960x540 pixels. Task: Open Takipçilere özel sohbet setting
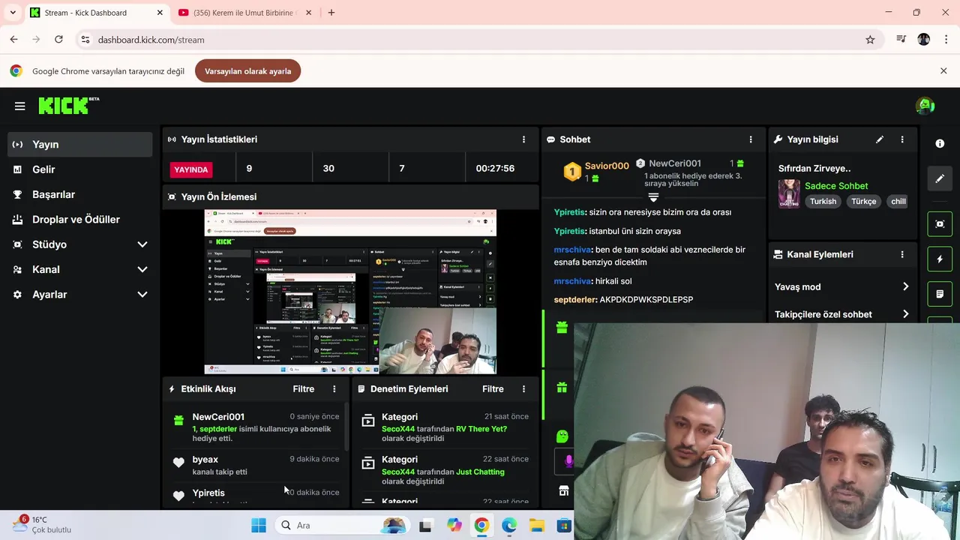(x=841, y=314)
